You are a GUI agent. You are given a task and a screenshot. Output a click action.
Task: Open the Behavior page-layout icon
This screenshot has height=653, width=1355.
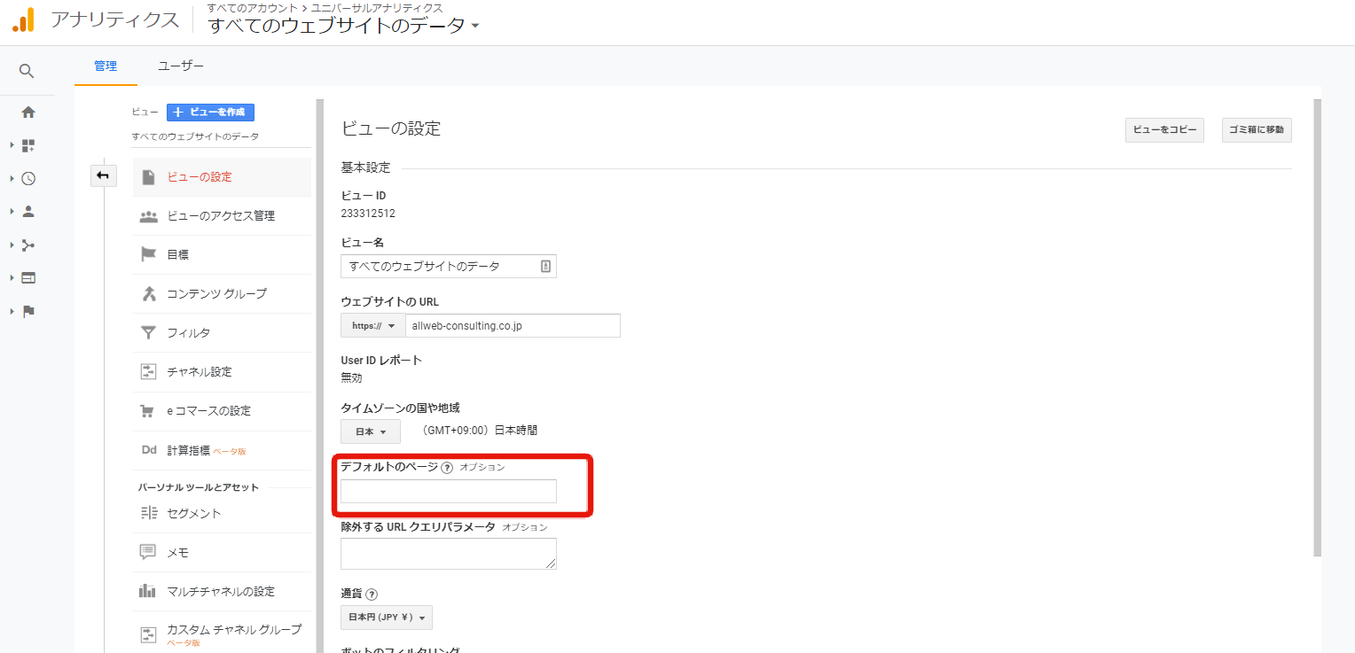(28, 278)
